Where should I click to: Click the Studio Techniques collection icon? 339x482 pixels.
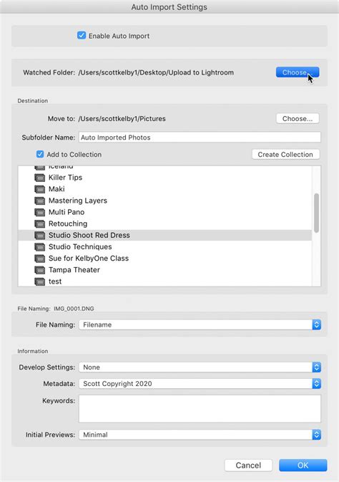(x=39, y=247)
